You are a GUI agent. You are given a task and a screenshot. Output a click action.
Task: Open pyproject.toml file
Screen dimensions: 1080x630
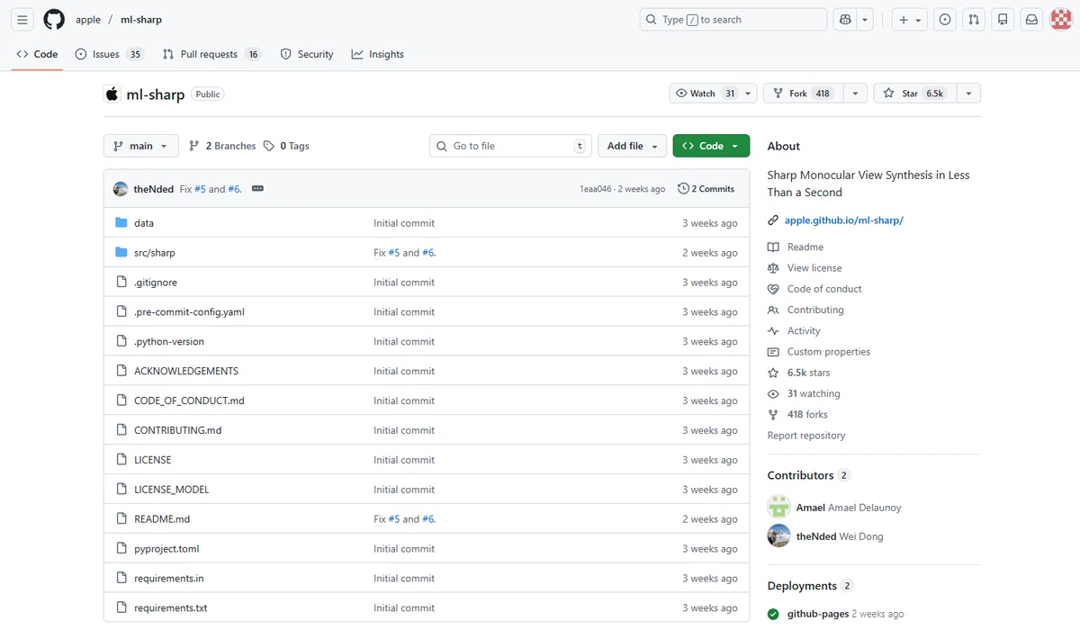tap(166, 549)
